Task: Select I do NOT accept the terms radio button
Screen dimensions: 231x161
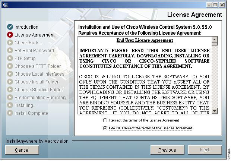Action: pos(105,128)
